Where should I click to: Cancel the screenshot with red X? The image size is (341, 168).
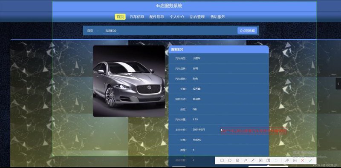pyautogui.click(x=303, y=160)
